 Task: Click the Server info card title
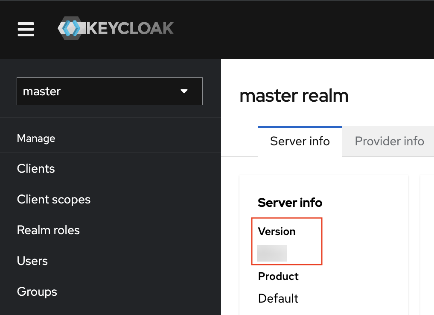coord(290,203)
